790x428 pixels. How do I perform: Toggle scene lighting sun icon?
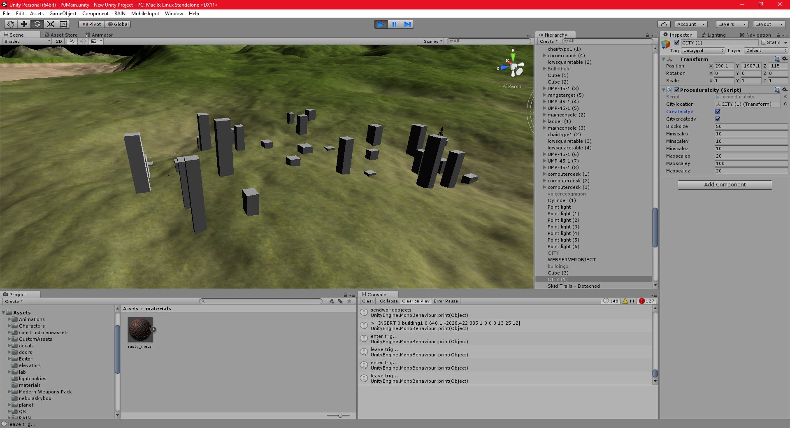[72, 41]
